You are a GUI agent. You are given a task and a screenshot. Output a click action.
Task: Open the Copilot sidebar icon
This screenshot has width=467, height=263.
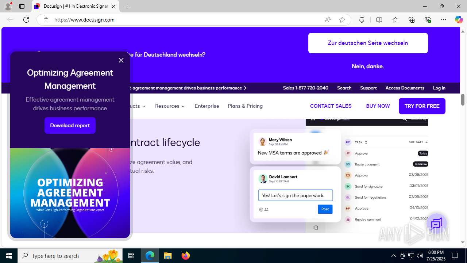(x=459, y=20)
